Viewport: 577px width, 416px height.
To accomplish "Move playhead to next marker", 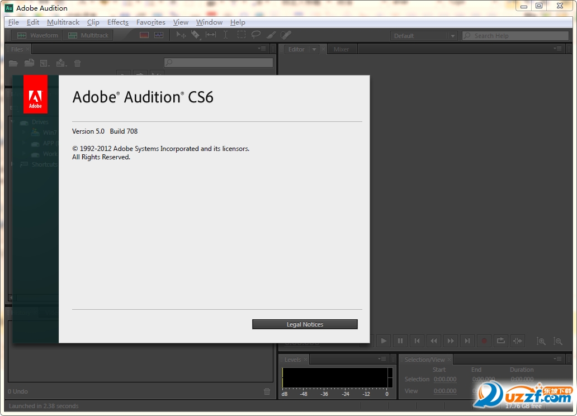I will [467, 341].
